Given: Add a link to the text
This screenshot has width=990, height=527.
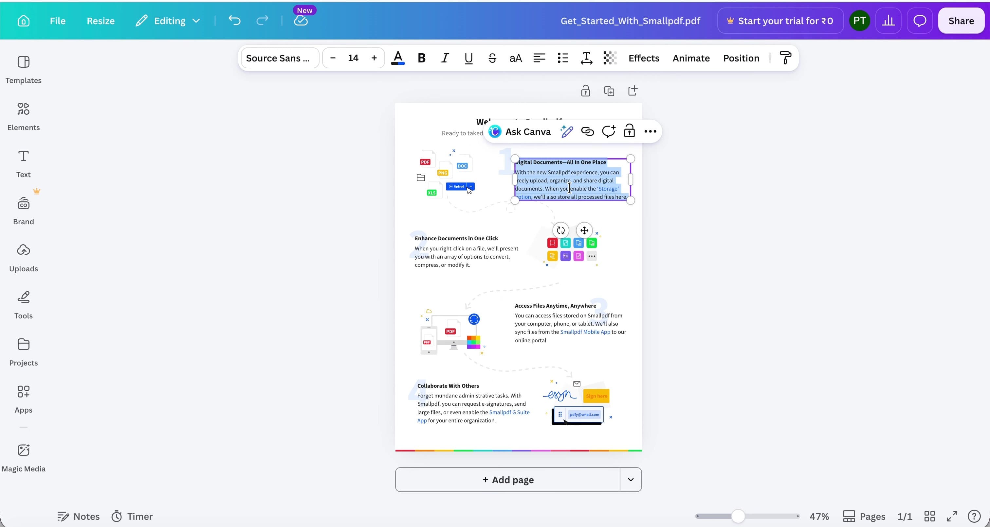Looking at the screenshot, I should click(x=588, y=132).
